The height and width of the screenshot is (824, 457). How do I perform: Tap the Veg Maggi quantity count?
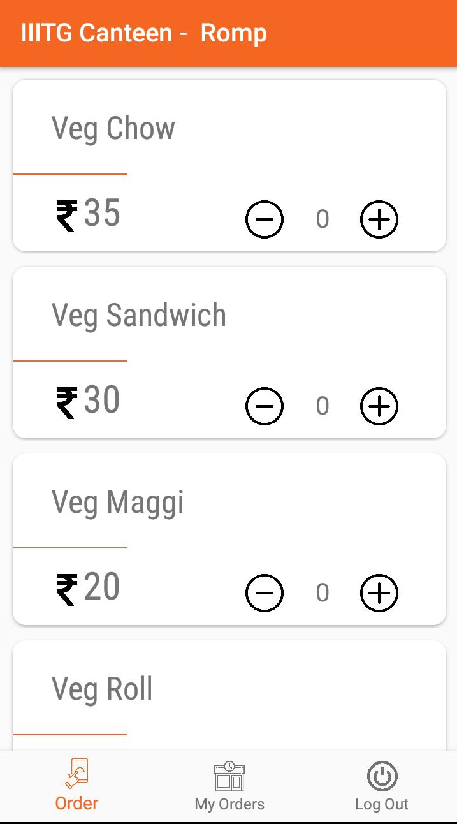tap(323, 593)
